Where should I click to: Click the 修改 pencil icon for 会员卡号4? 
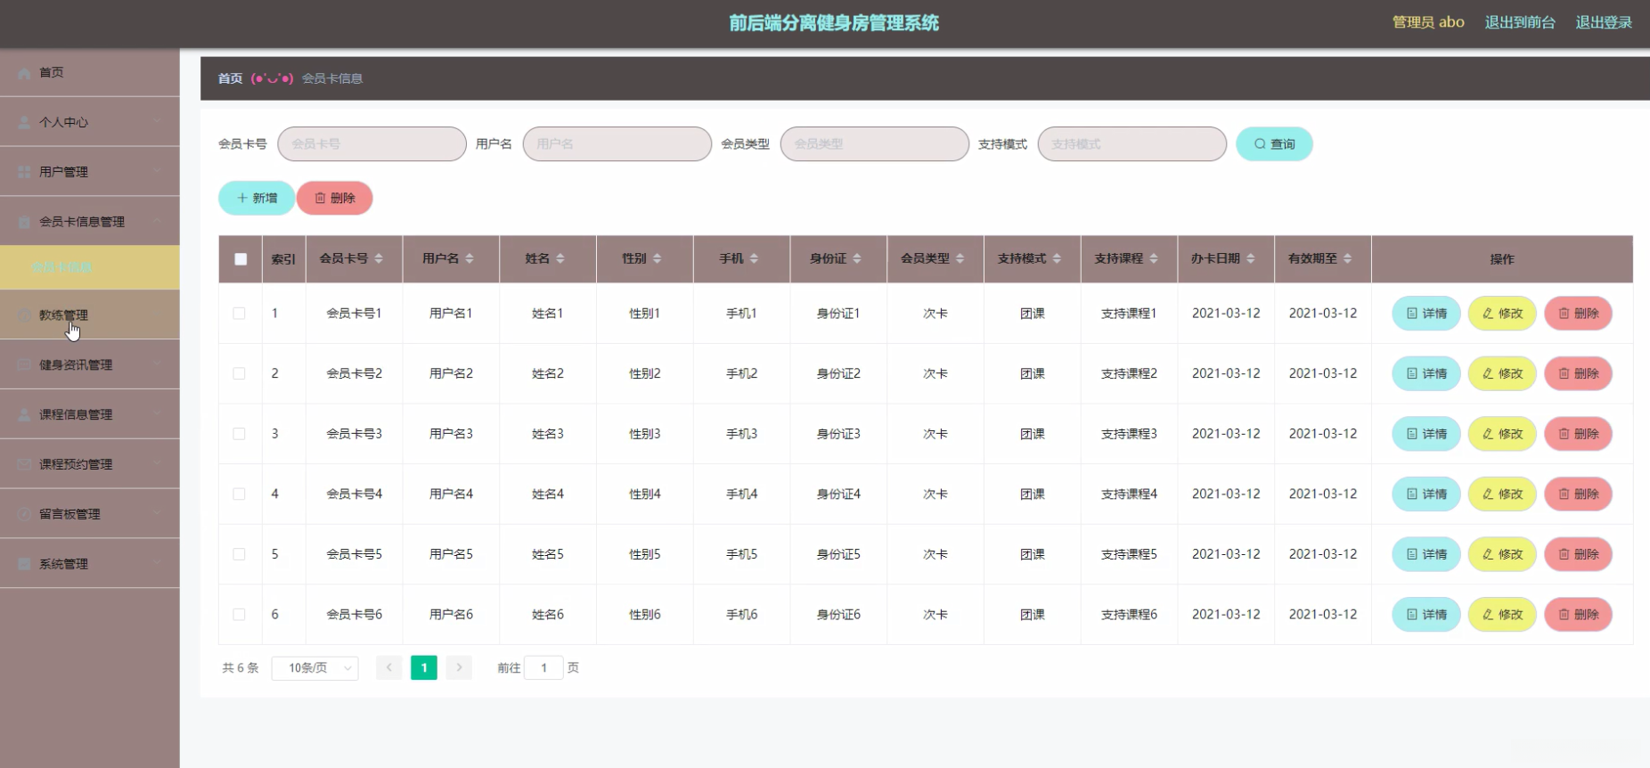pos(1488,494)
